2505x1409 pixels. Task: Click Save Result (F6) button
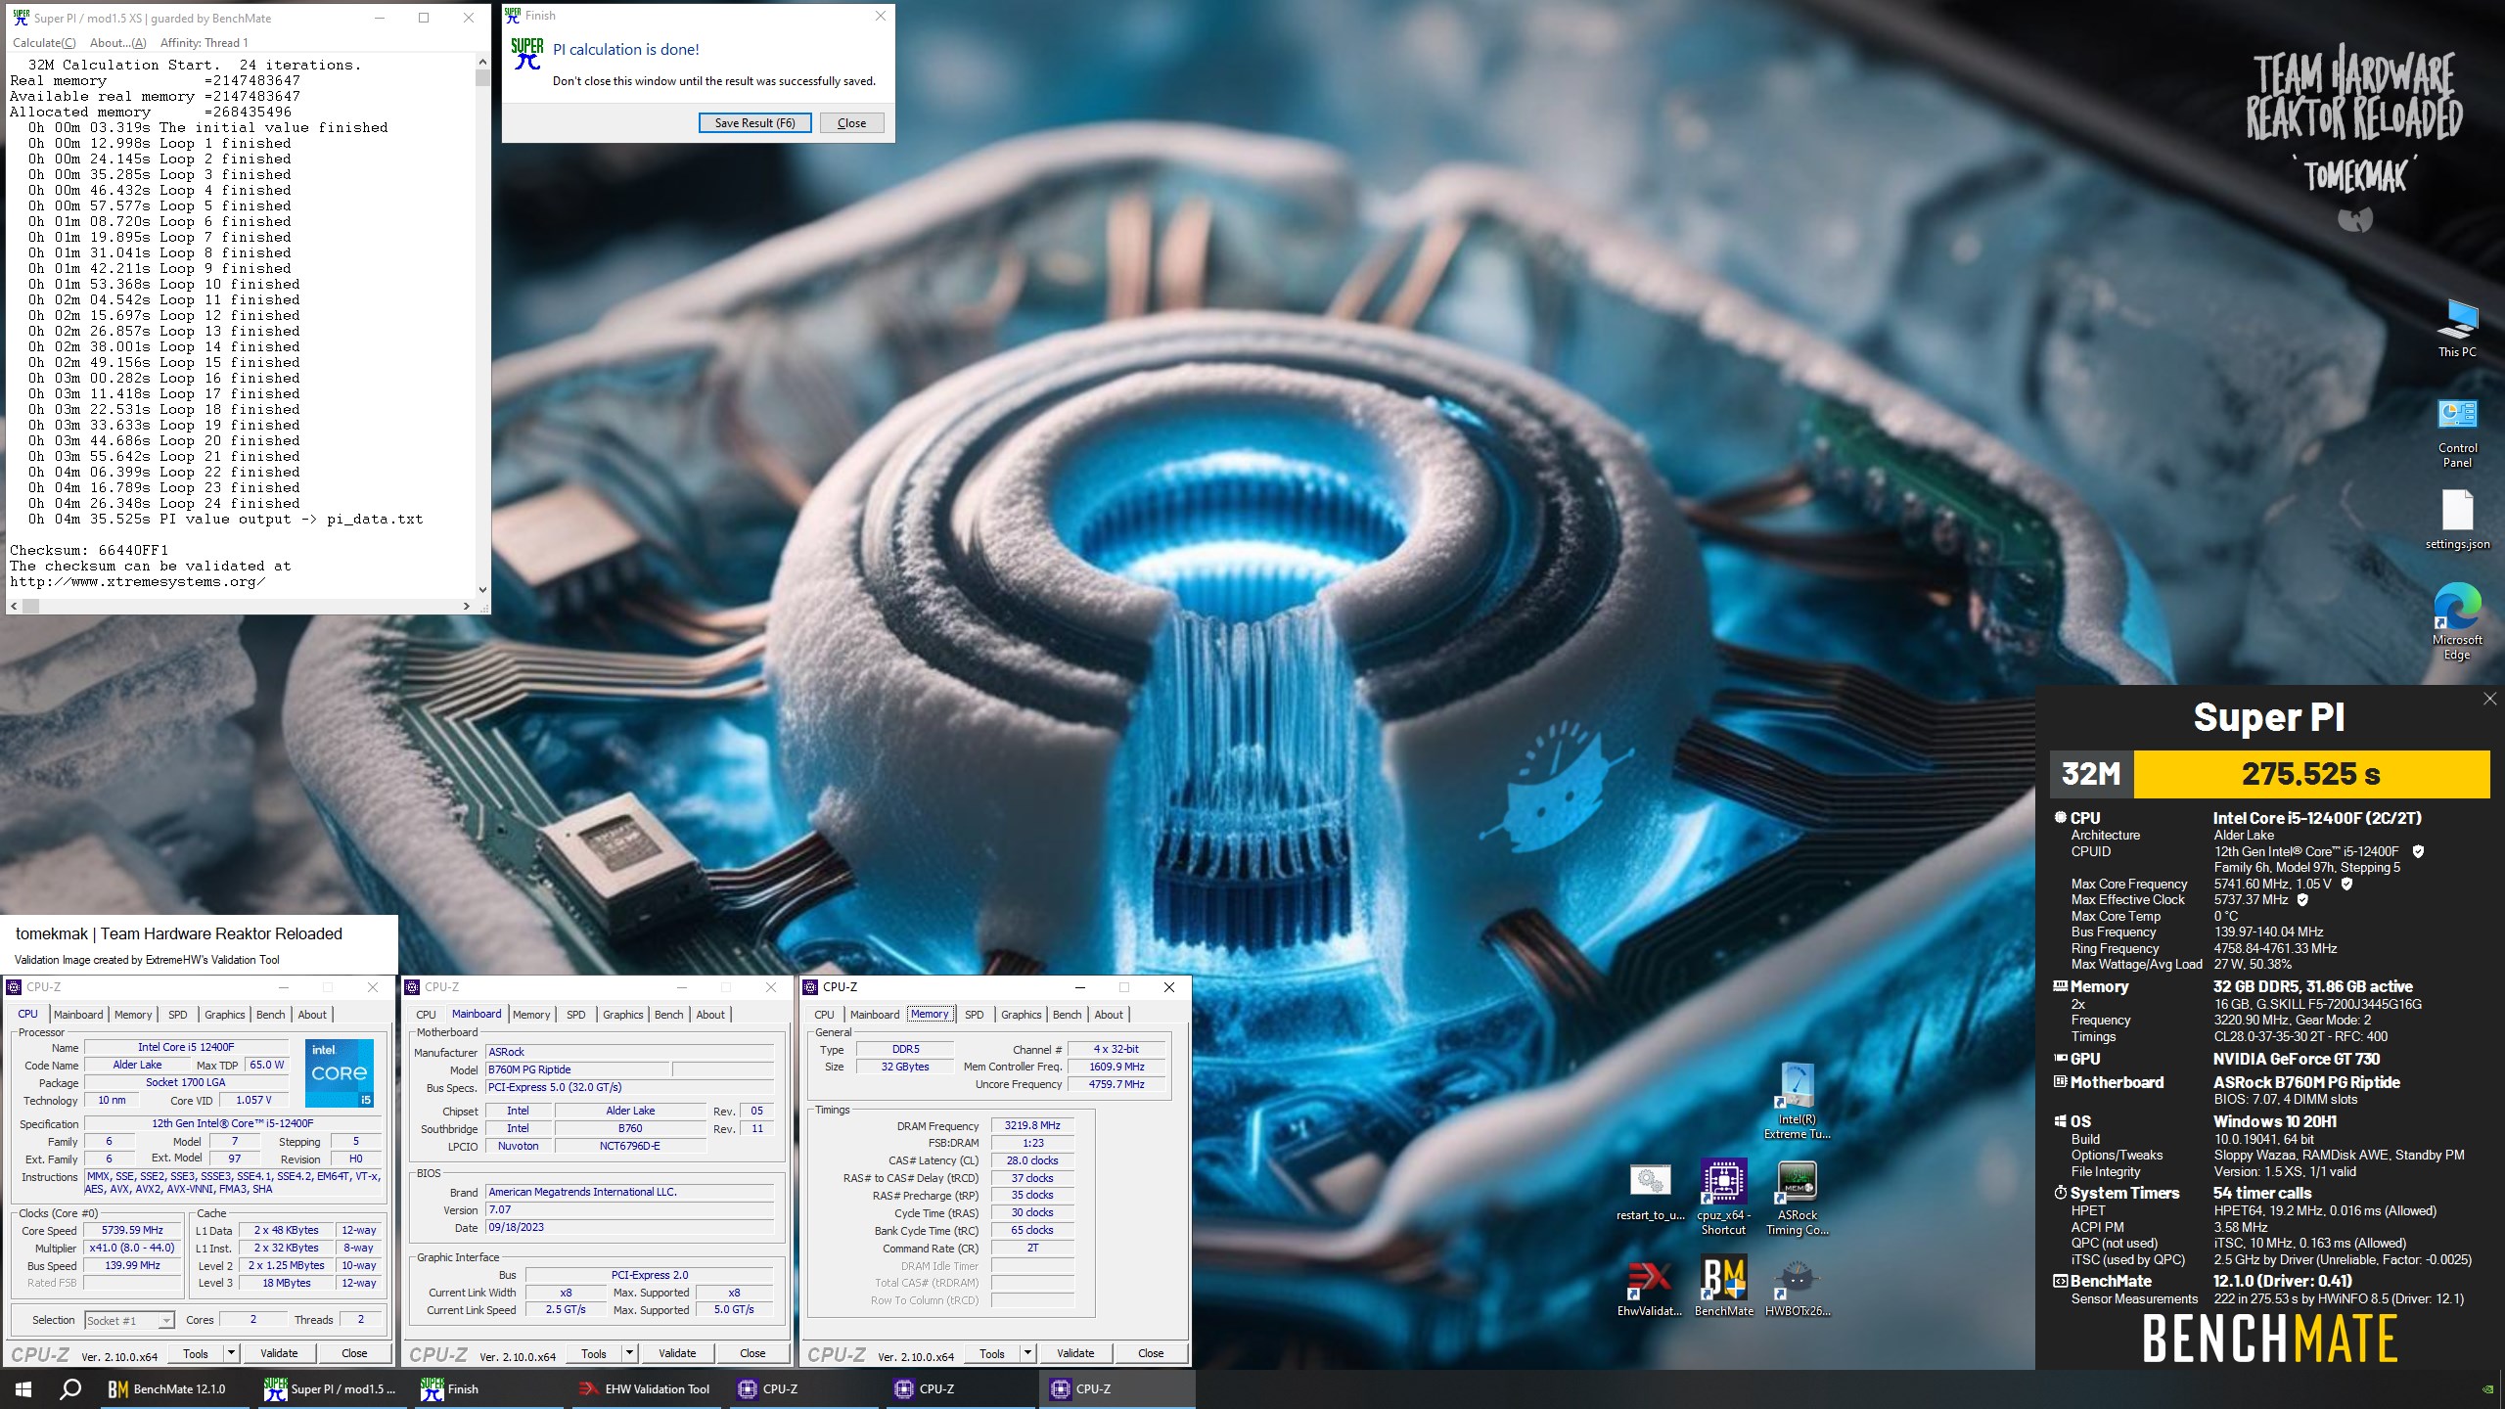754,123
